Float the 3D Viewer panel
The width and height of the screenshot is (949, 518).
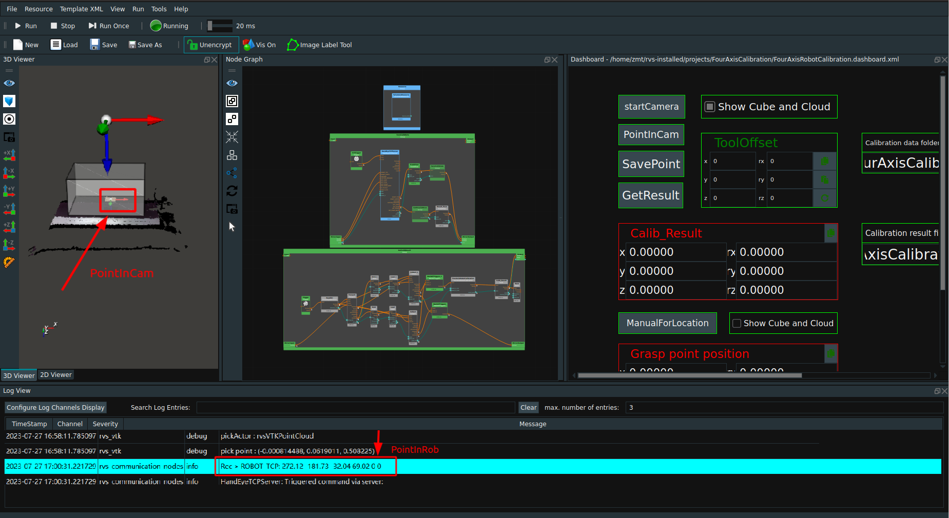[207, 59]
